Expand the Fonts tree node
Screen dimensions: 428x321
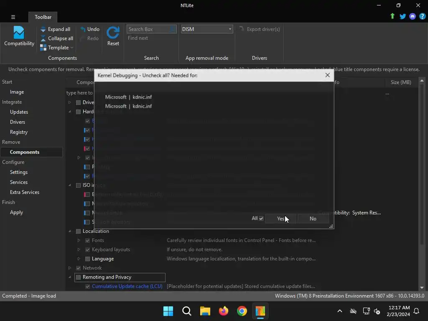click(79, 240)
